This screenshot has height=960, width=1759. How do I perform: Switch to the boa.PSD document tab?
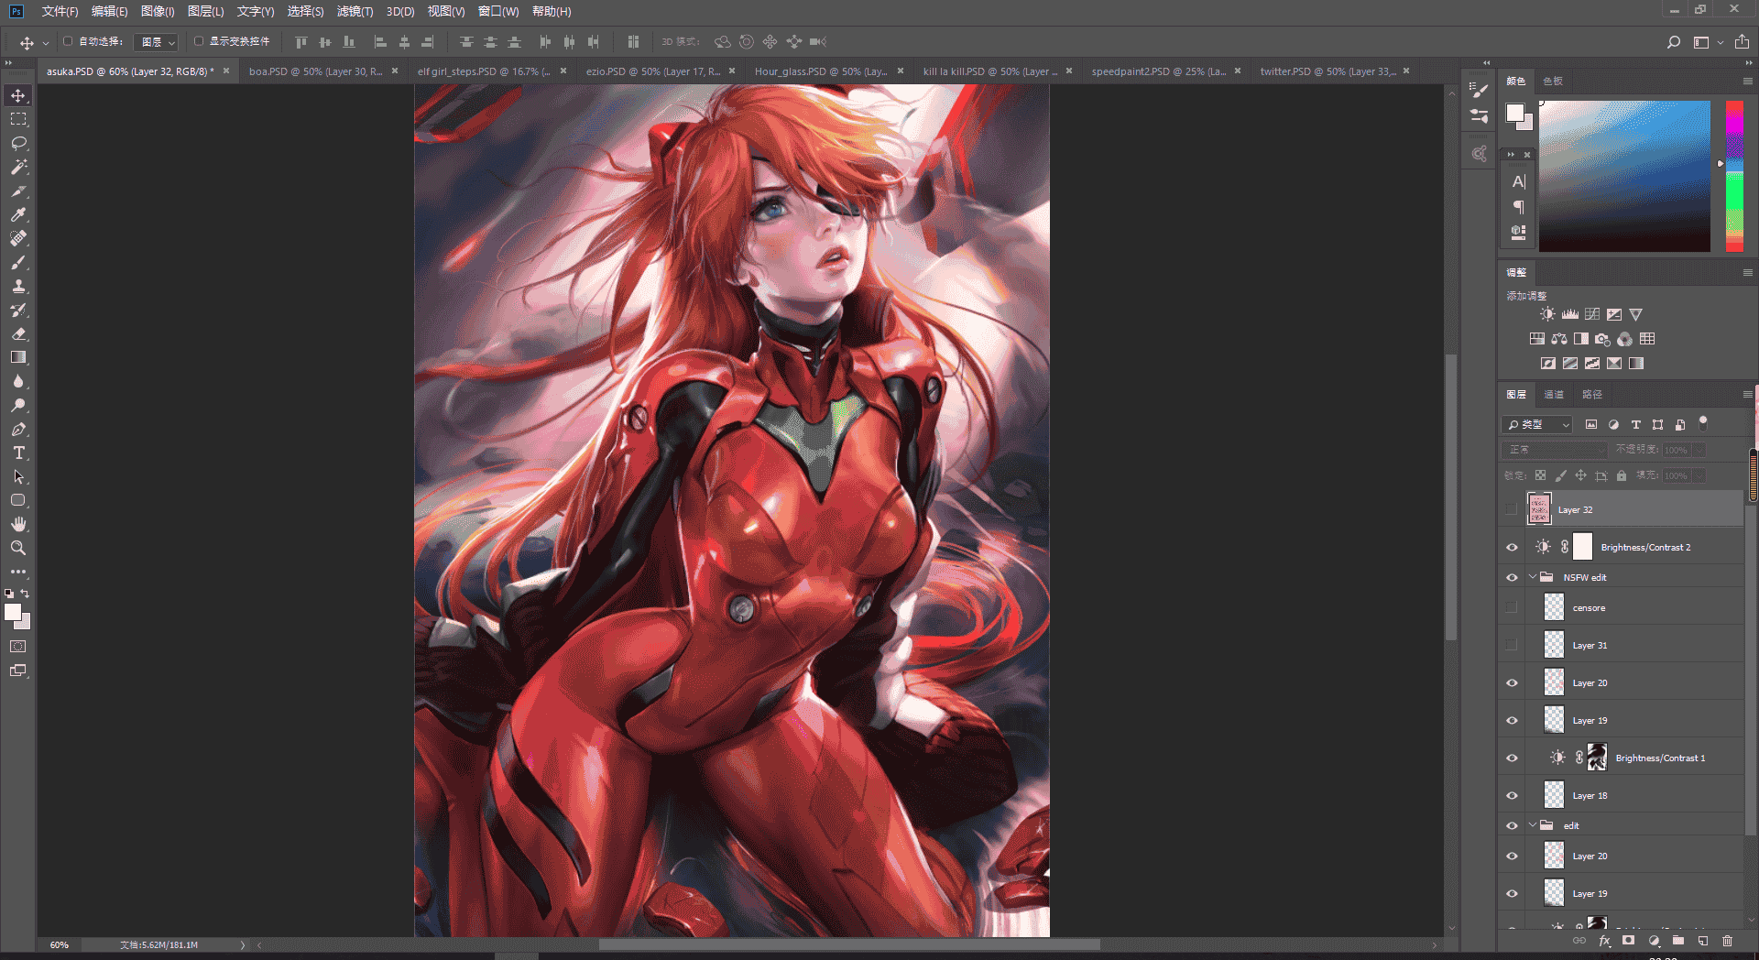coord(315,71)
